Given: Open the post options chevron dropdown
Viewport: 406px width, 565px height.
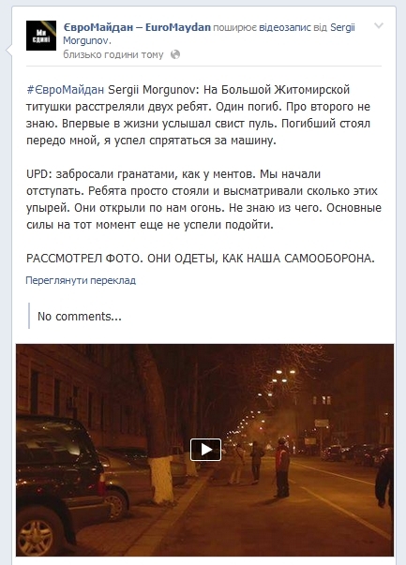Looking at the screenshot, I should click(379, 25).
